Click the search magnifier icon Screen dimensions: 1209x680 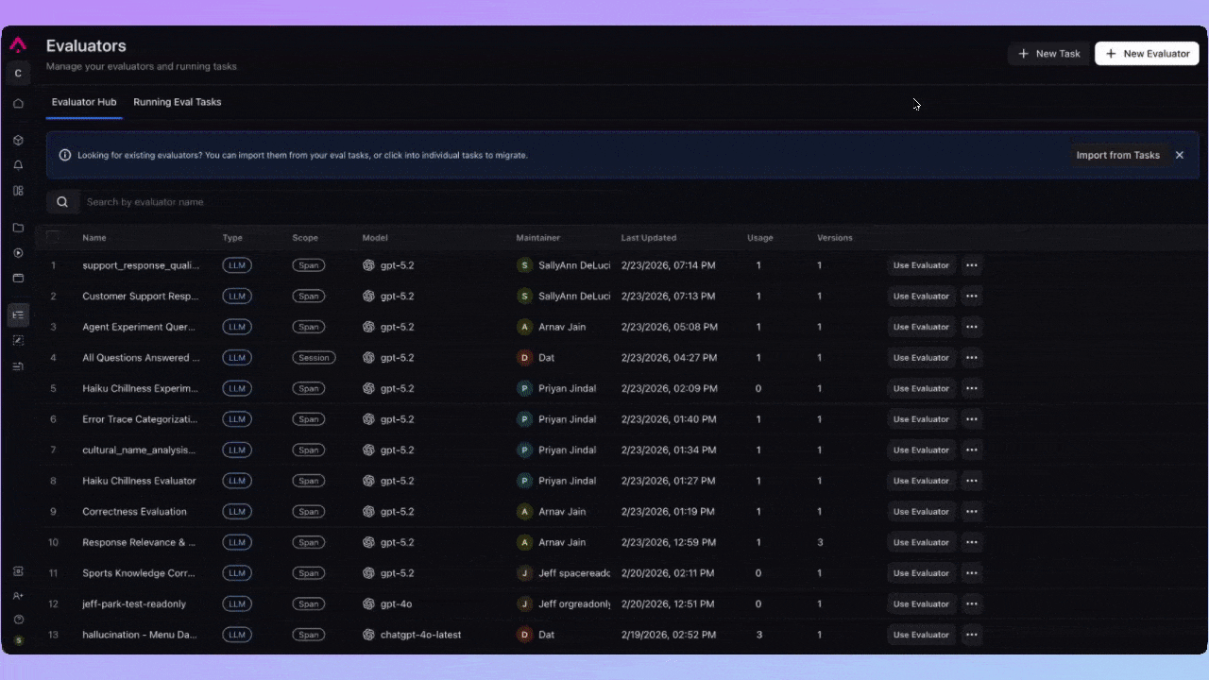coord(62,201)
